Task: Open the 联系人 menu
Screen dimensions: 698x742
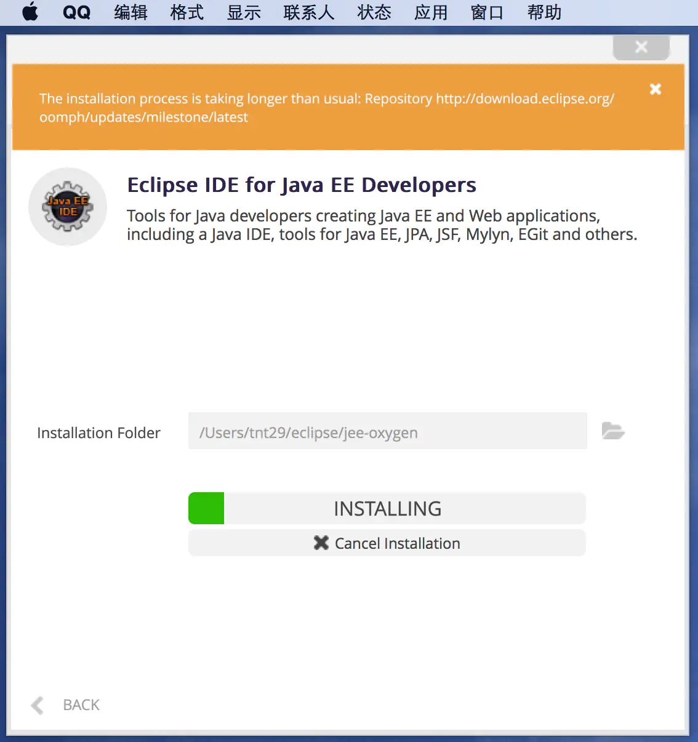Action: click(309, 12)
